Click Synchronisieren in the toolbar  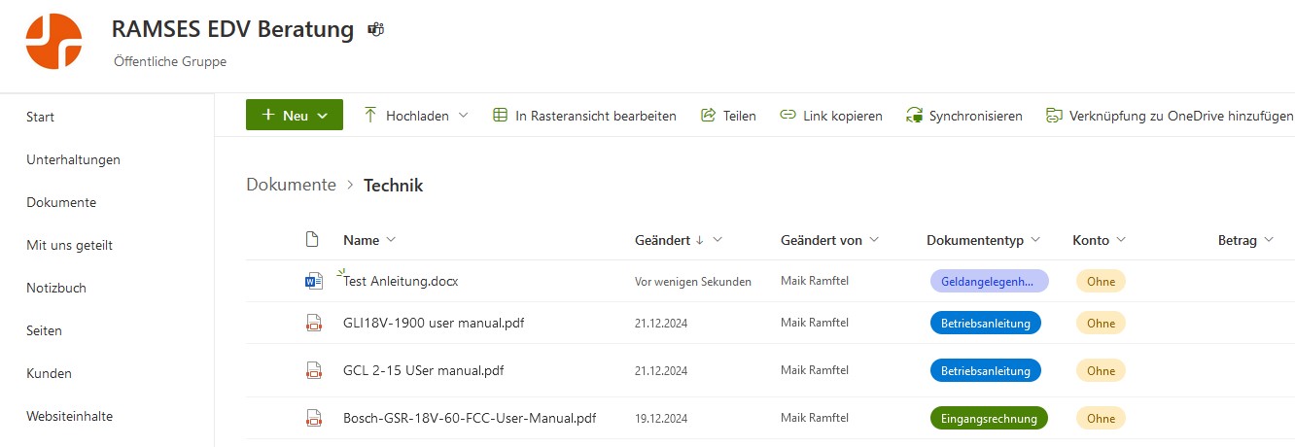[x=964, y=116]
